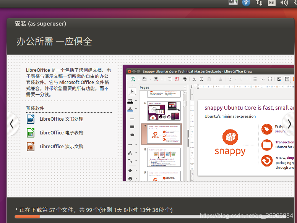Click the Zoom and pan frame icon
The image size is (297, 223).
(x=270, y=79)
